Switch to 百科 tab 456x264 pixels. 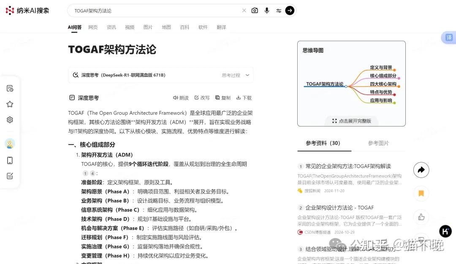point(185,27)
